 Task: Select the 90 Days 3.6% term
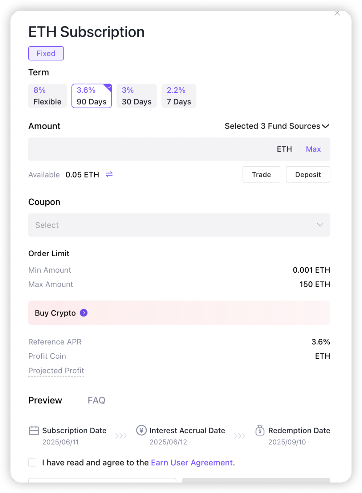pyautogui.click(x=92, y=96)
